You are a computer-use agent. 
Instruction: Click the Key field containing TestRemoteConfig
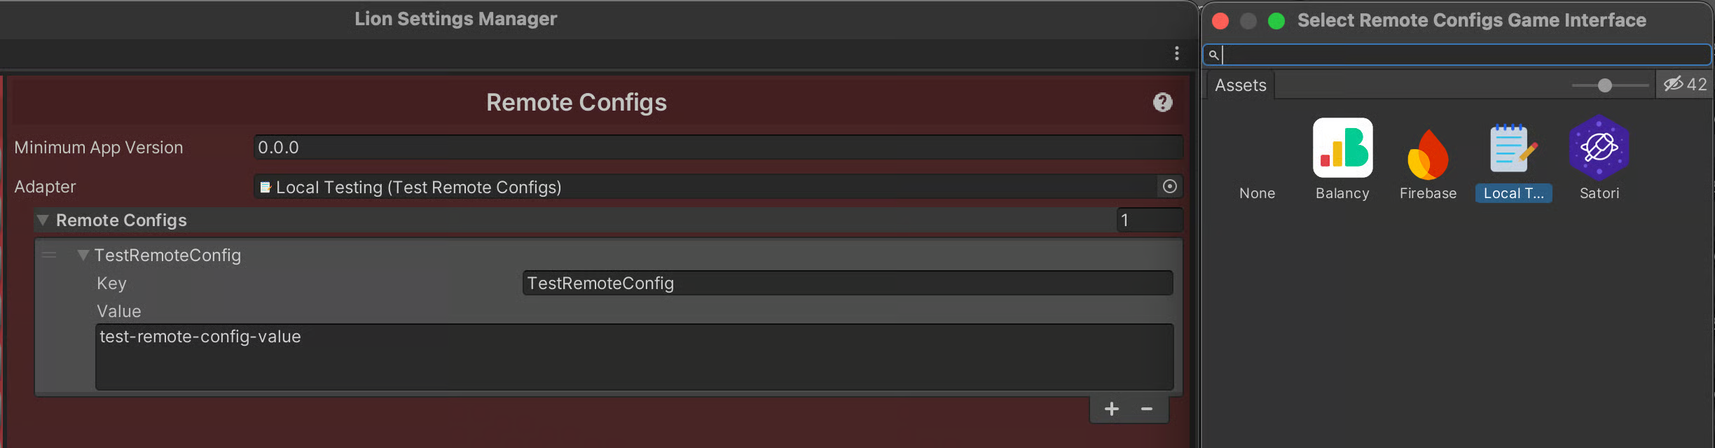848,283
